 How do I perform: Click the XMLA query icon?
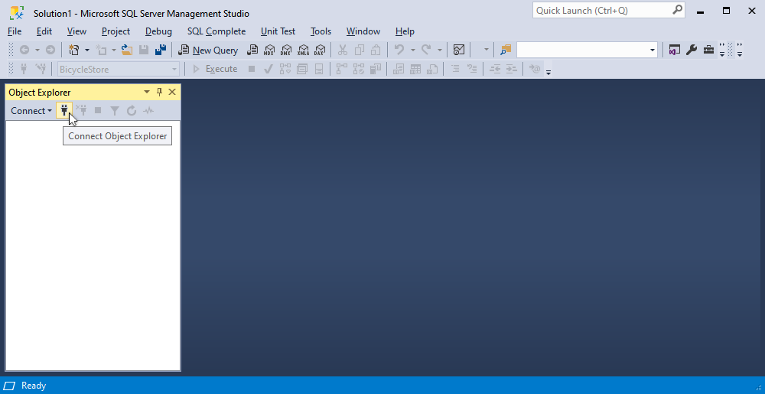pos(303,50)
